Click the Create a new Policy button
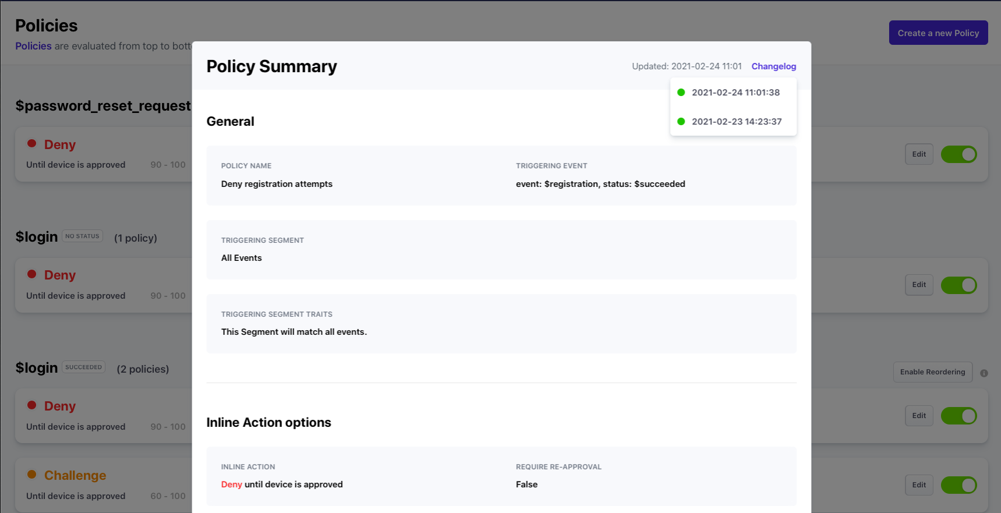 (x=938, y=33)
